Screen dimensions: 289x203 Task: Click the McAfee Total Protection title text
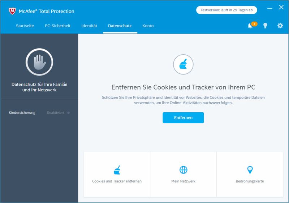pos(47,11)
